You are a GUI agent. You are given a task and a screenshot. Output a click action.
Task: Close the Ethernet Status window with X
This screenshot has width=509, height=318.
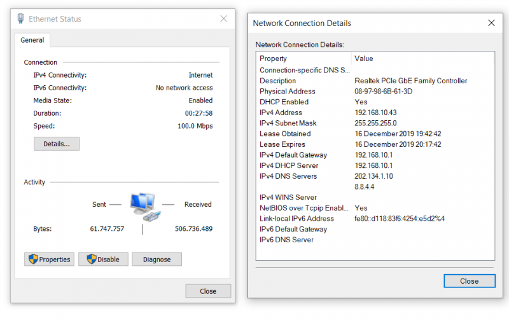point(224,18)
